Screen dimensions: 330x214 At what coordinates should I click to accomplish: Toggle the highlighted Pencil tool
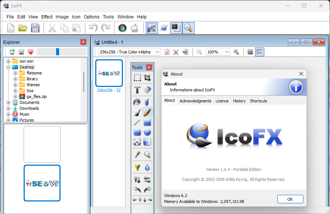point(147,112)
